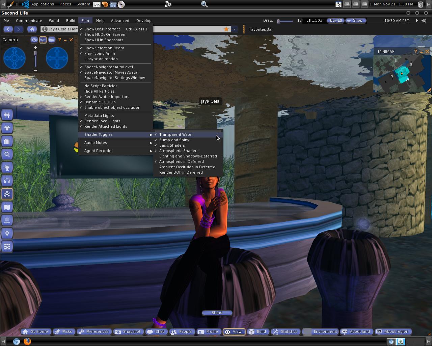Select Hide All Particles menu entry
This screenshot has width=432, height=346.
[x=115, y=91]
